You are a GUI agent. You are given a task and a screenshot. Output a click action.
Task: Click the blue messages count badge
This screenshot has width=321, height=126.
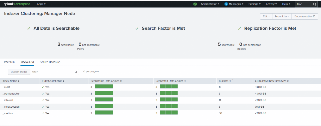pos(226,4)
